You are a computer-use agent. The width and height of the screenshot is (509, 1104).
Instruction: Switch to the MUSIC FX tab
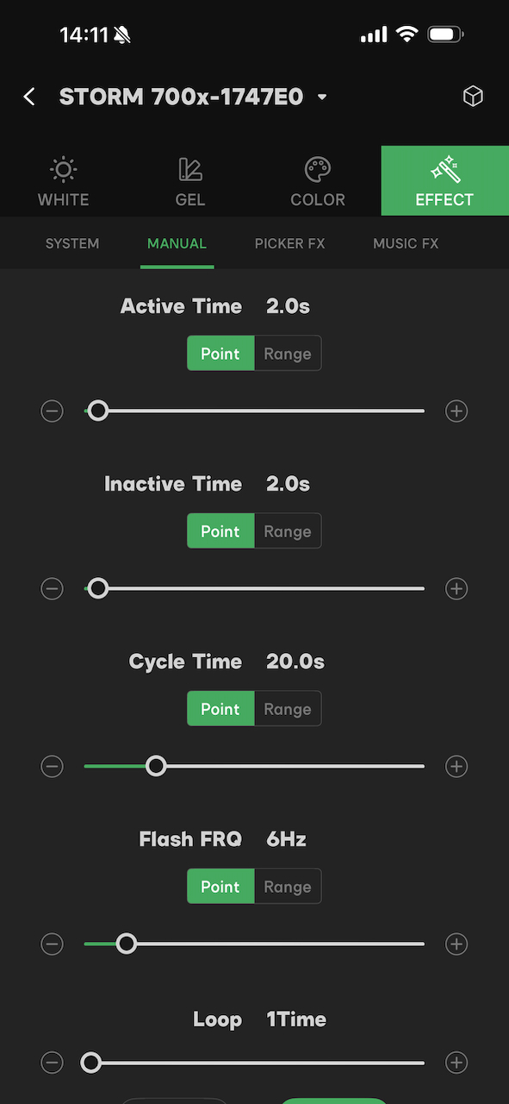pyautogui.click(x=405, y=243)
